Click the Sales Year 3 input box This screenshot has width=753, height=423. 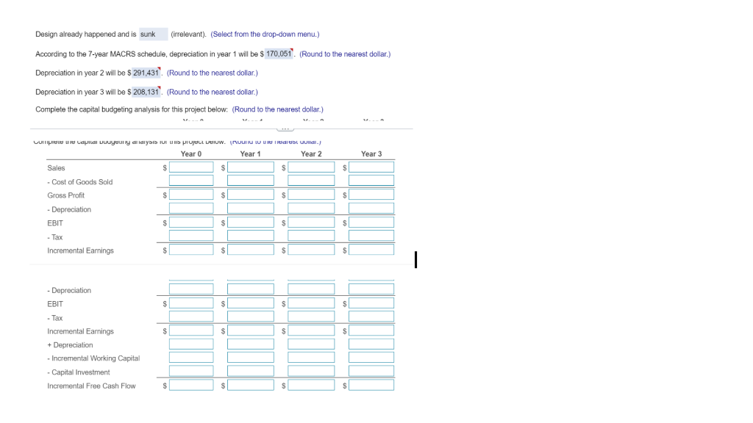[x=371, y=167]
